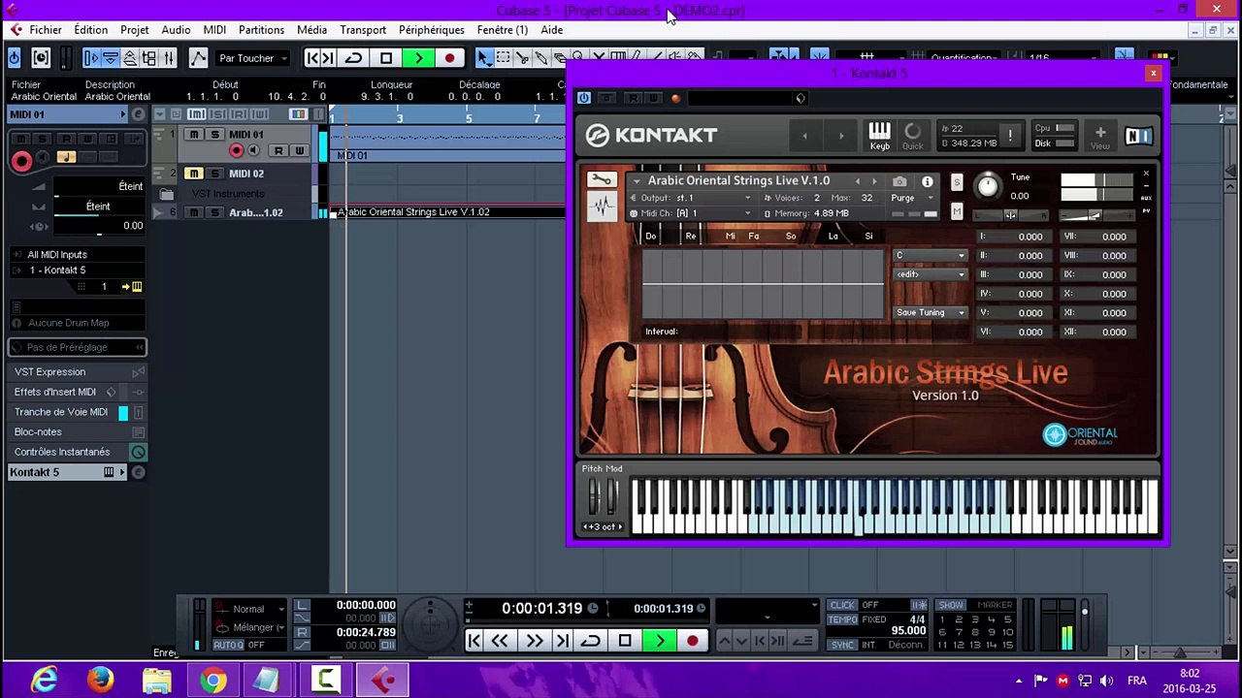Click the Kontakt waveform view icon

click(x=602, y=206)
